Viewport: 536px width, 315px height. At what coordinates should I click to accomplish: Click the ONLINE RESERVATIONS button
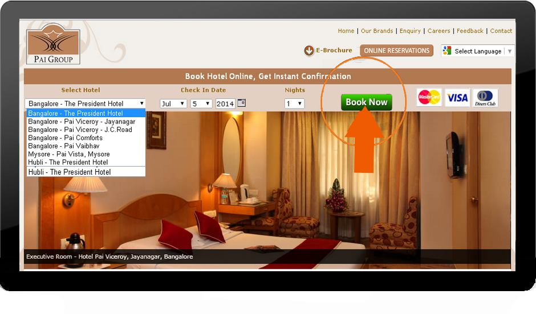396,51
